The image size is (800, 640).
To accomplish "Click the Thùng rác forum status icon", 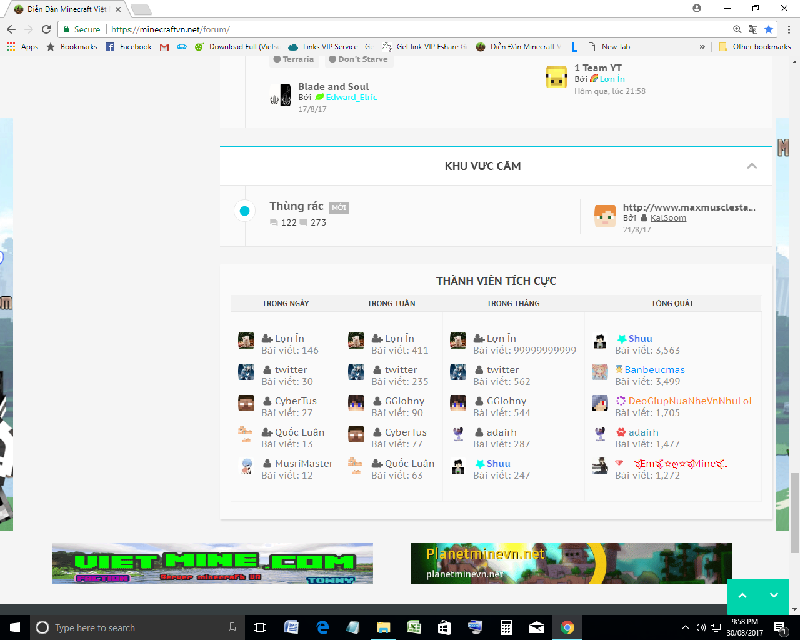I will pos(245,211).
